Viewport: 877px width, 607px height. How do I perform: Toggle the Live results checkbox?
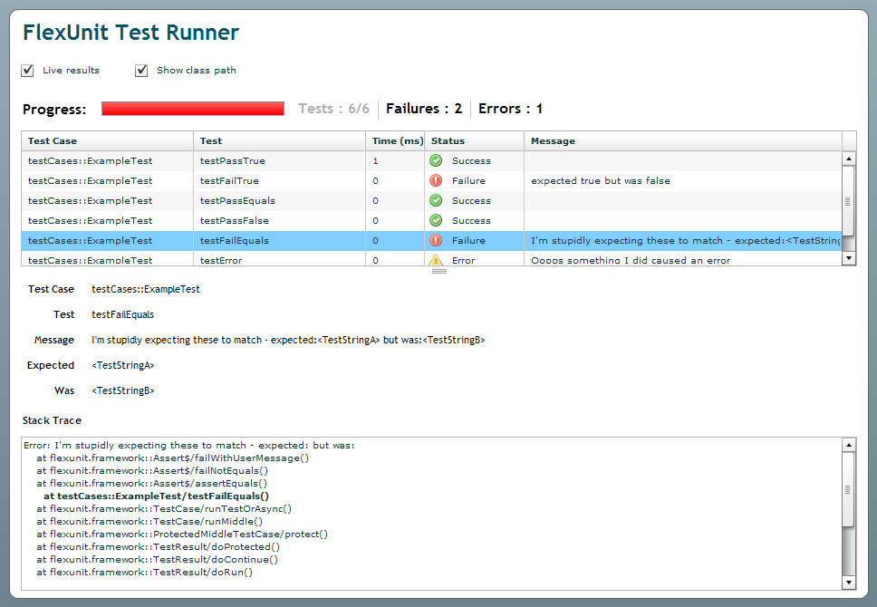pos(28,71)
